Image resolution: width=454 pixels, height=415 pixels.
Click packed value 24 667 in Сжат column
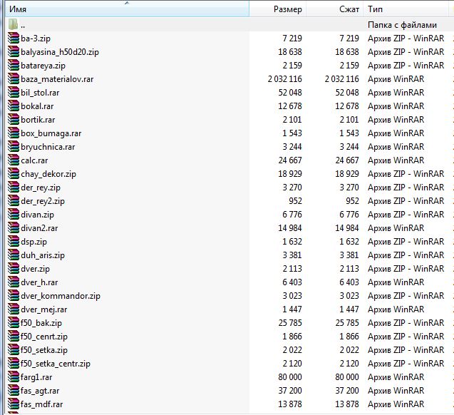coord(347,160)
